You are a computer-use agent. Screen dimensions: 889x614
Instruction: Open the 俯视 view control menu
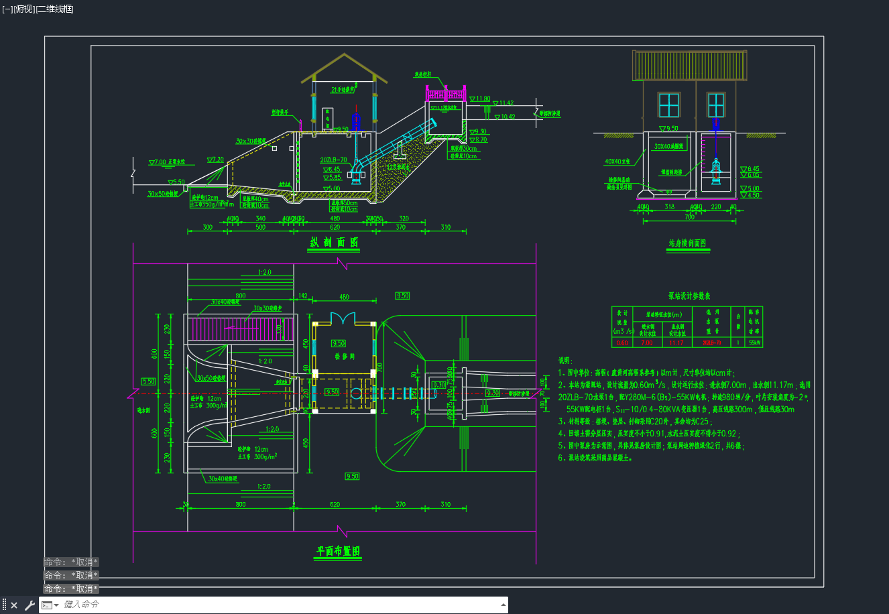click(x=24, y=9)
